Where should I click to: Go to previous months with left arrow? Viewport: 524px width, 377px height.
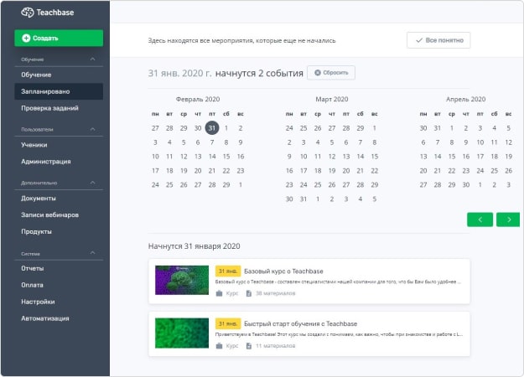coord(480,219)
